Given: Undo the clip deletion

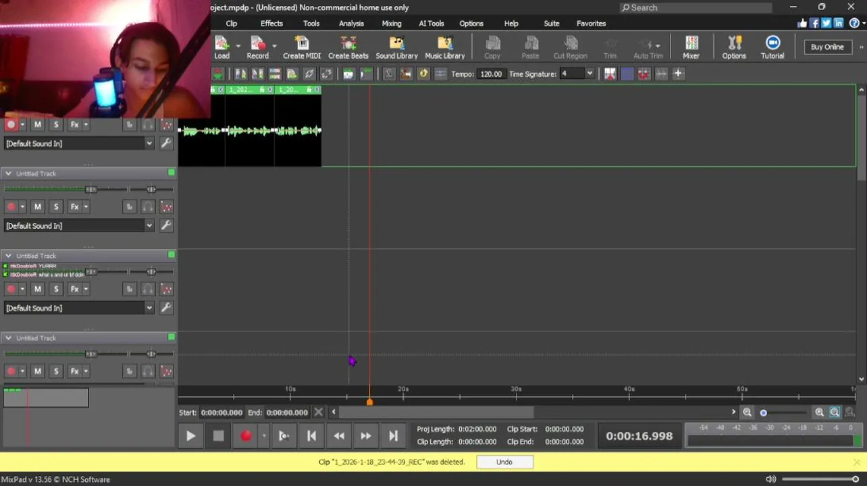Looking at the screenshot, I should click(504, 462).
